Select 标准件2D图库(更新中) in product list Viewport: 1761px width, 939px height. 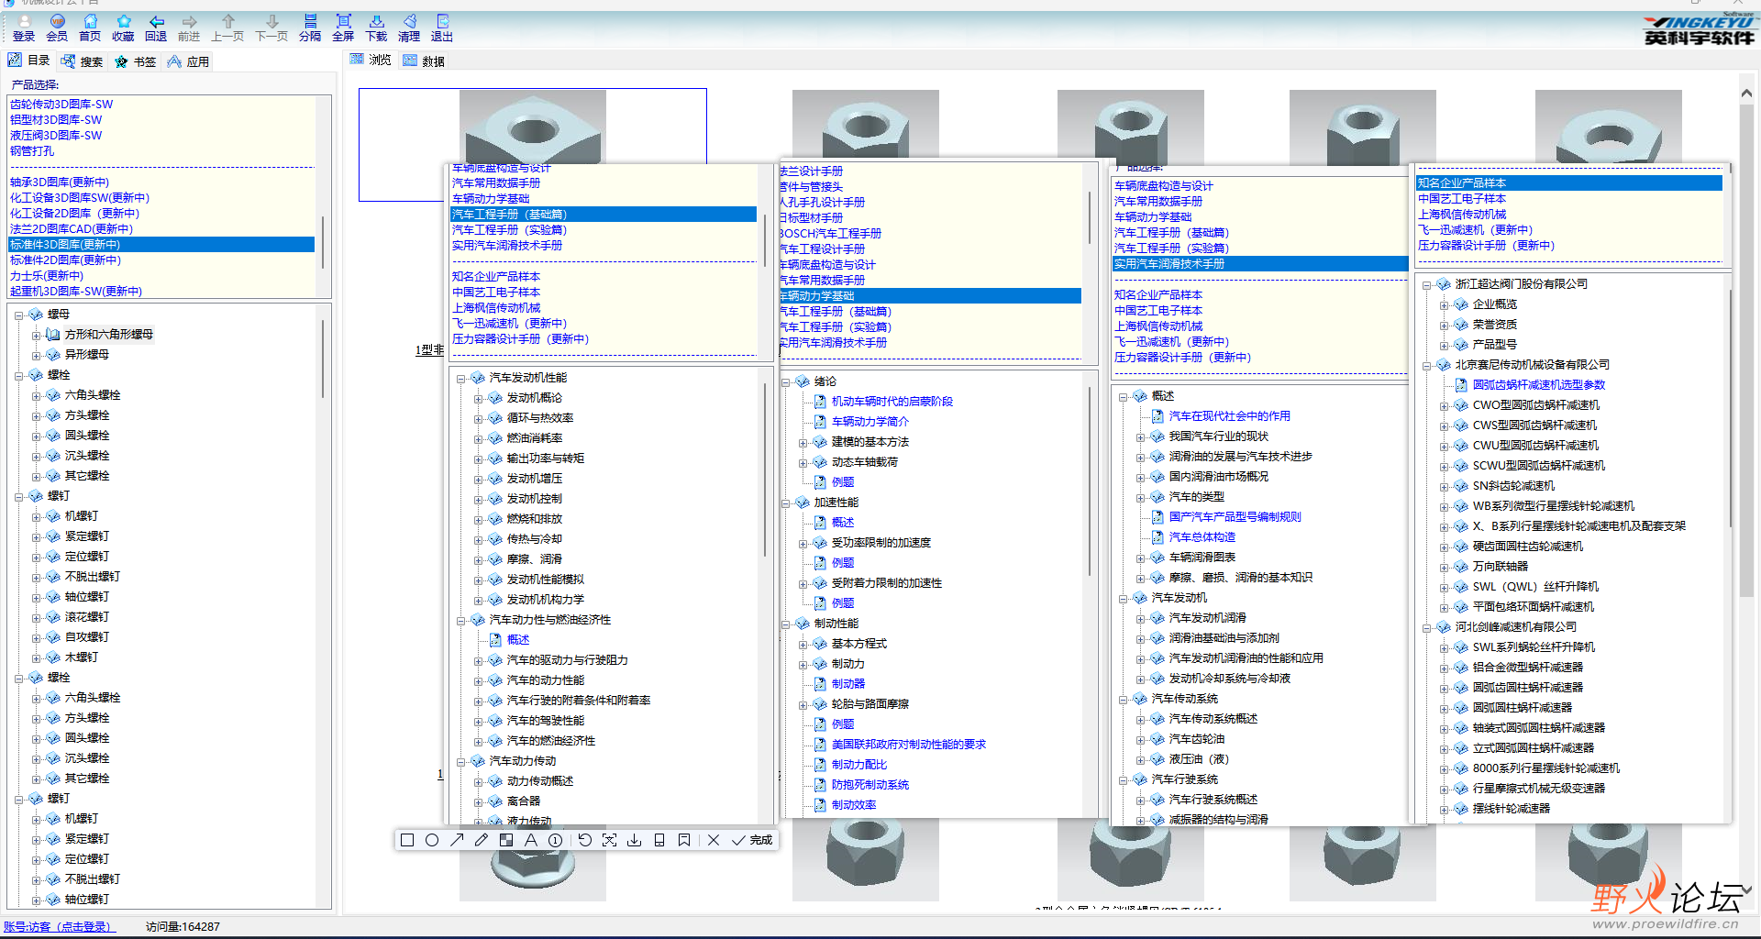point(66,260)
